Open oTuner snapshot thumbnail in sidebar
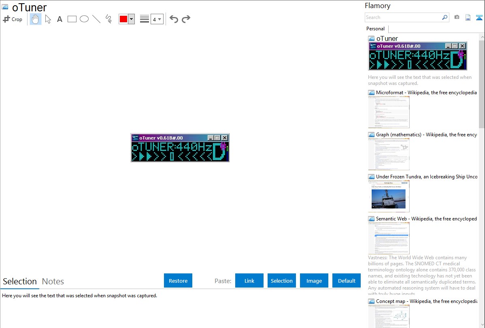The width and height of the screenshot is (485, 328). click(417, 56)
